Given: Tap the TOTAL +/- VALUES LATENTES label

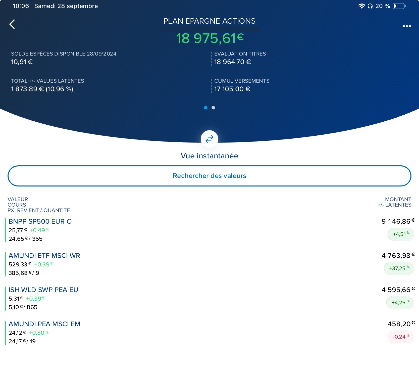Looking at the screenshot, I should click(47, 81).
